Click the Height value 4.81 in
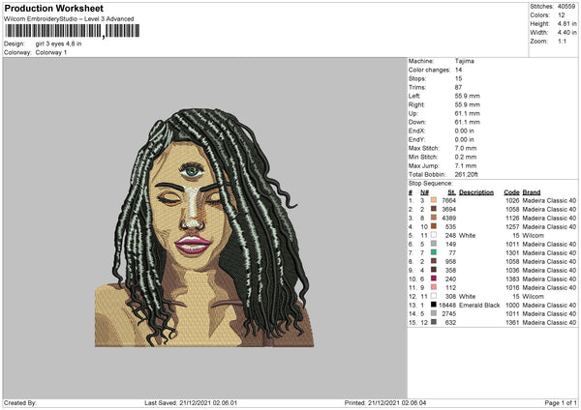Screen dimensions: 581x410 pos(566,23)
